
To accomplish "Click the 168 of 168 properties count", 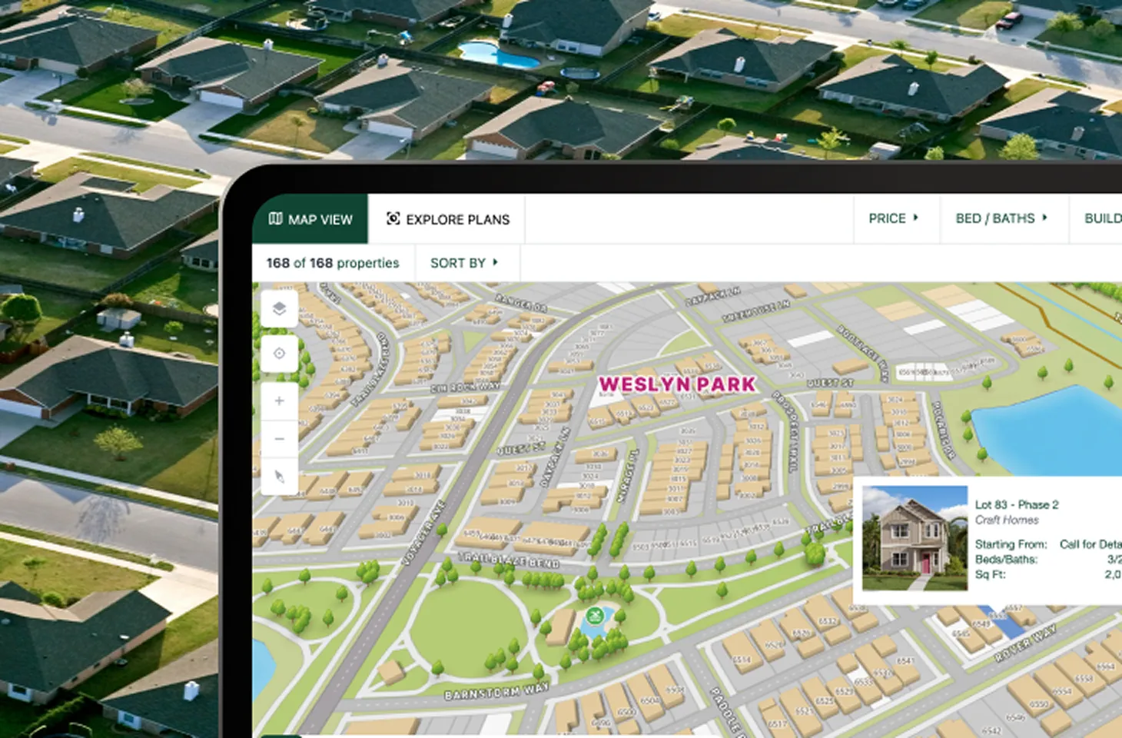I will 333,263.
